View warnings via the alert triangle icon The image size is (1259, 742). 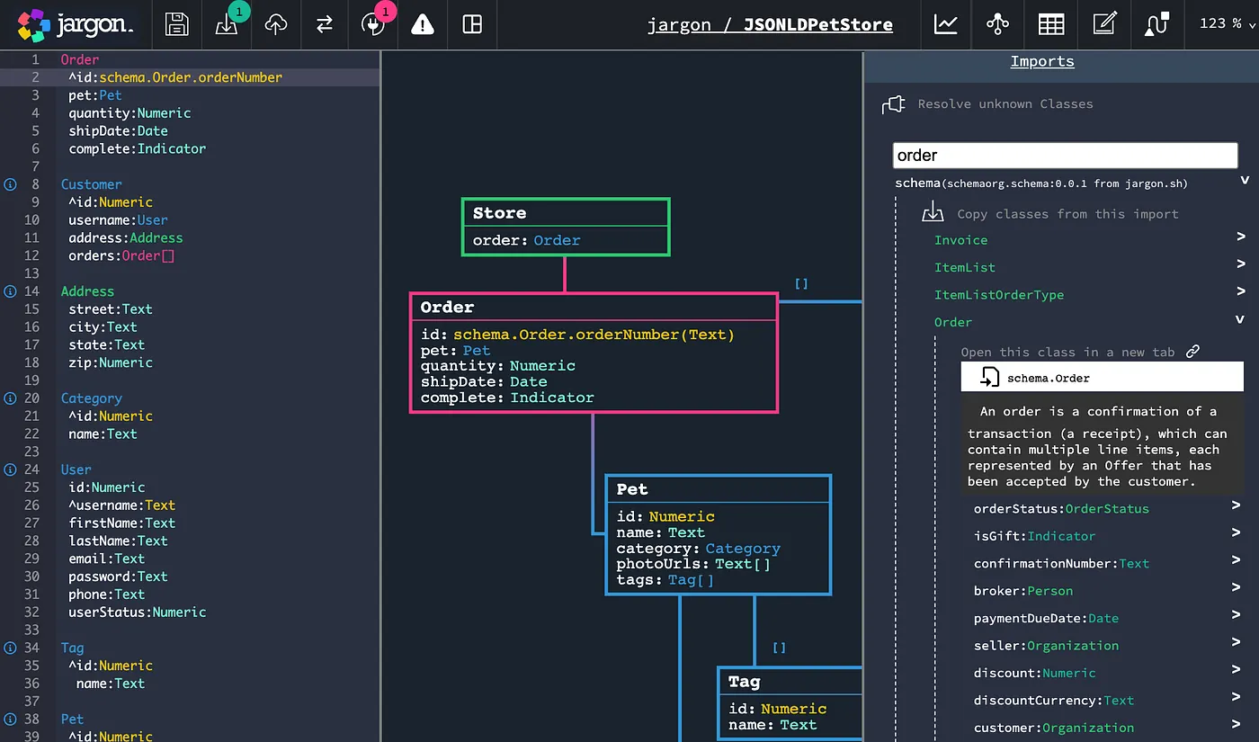pos(423,24)
